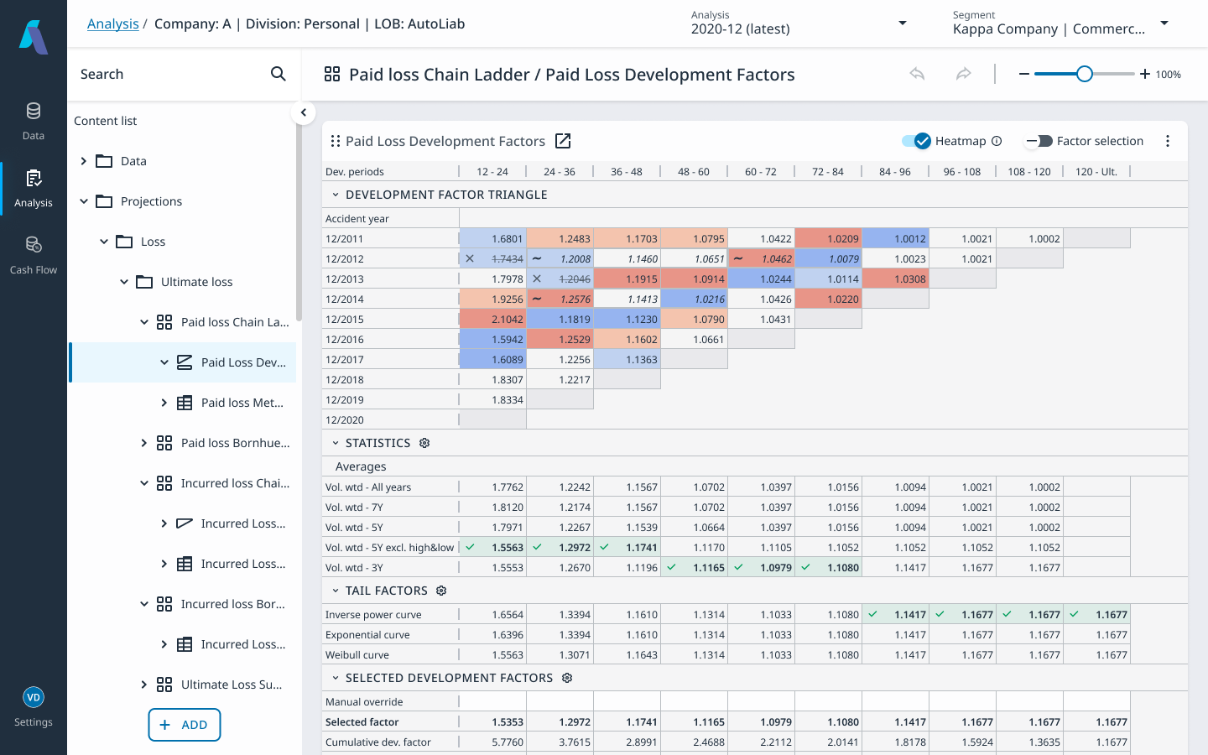The image size is (1208, 755).
Task: Toggle checkmark on Vol. wtd 3Y 1.0979
Action: pos(739,567)
